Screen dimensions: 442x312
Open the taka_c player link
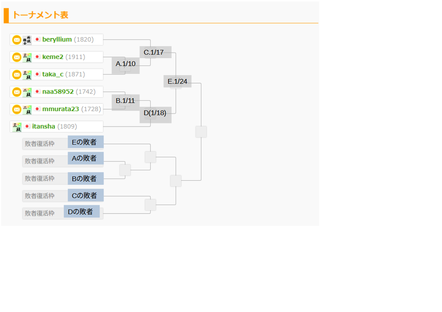coord(53,74)
